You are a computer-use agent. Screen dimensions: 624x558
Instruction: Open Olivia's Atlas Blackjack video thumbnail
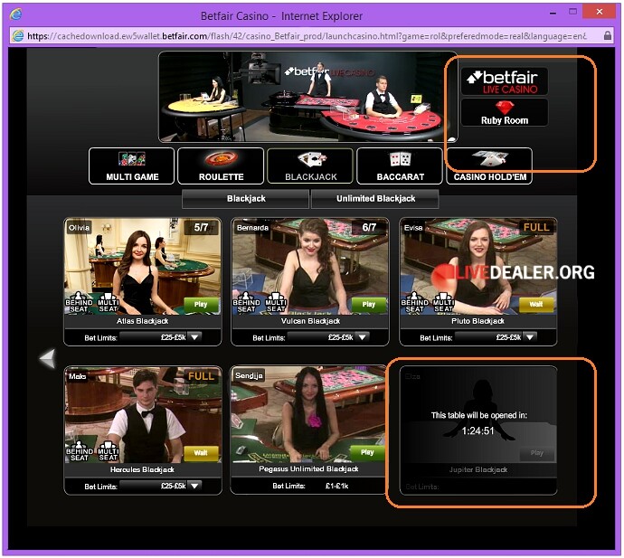click(x=143, y=266)
